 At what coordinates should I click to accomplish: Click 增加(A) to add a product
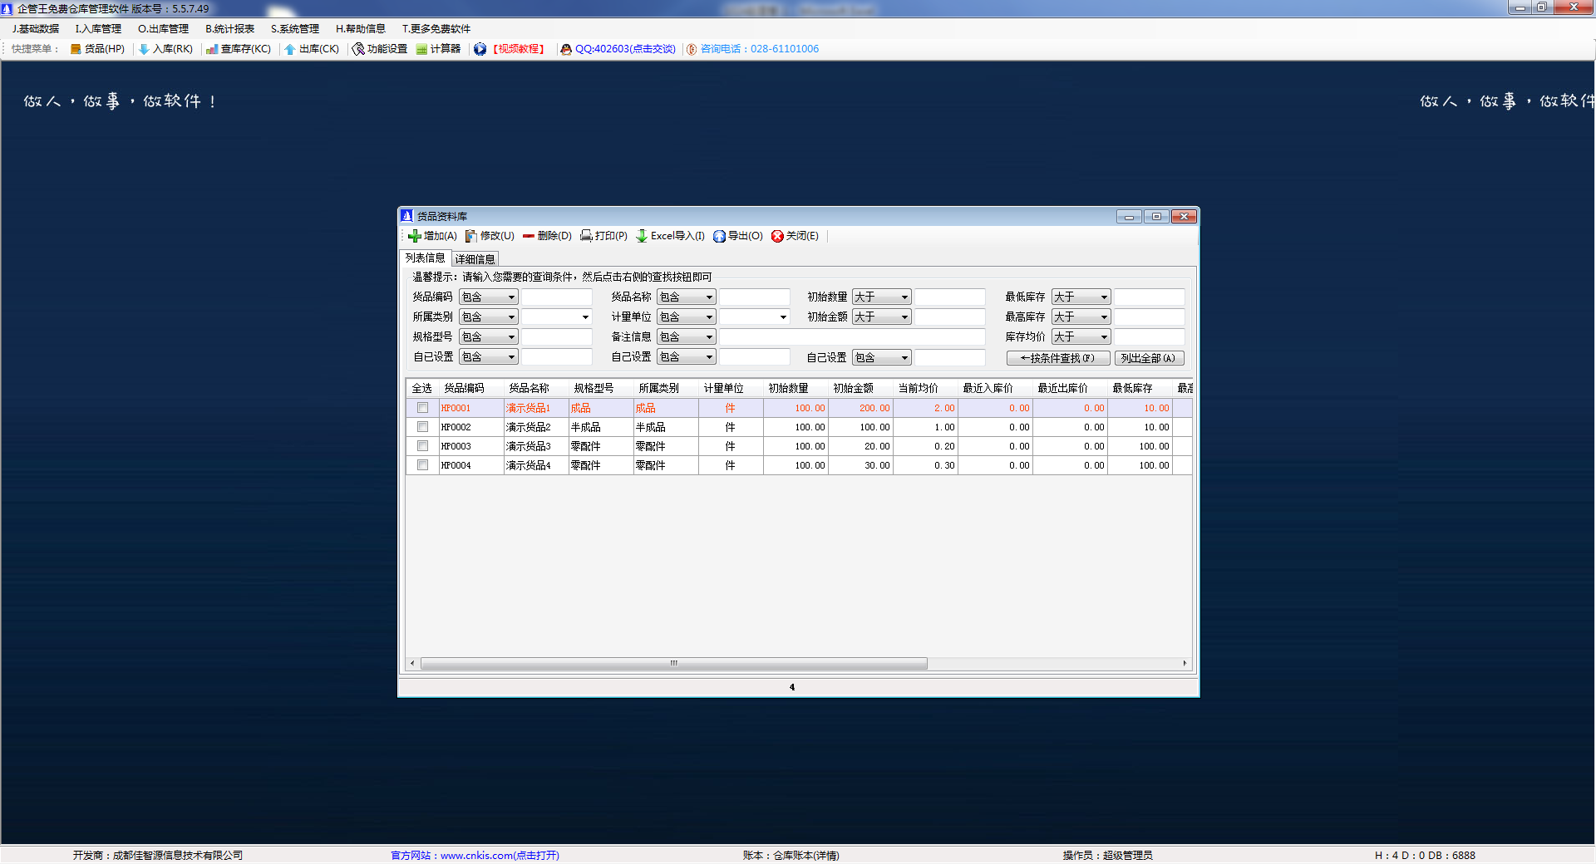[432, 236]
